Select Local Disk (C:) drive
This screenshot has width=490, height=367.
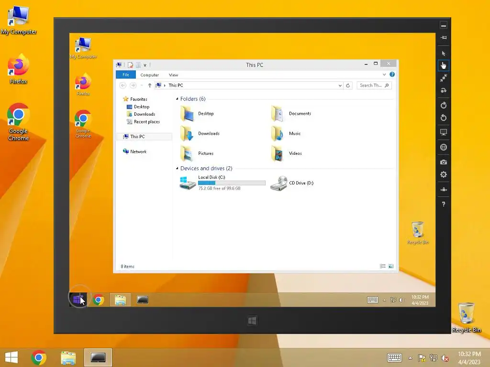(223, 183)
